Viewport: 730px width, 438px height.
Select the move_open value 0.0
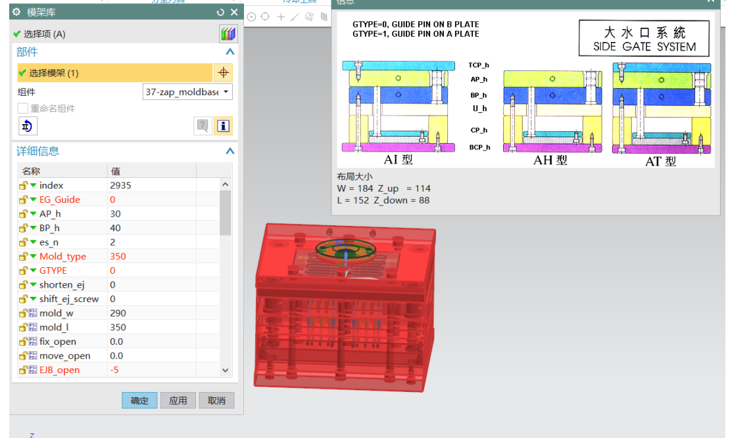tap(116, 356)
